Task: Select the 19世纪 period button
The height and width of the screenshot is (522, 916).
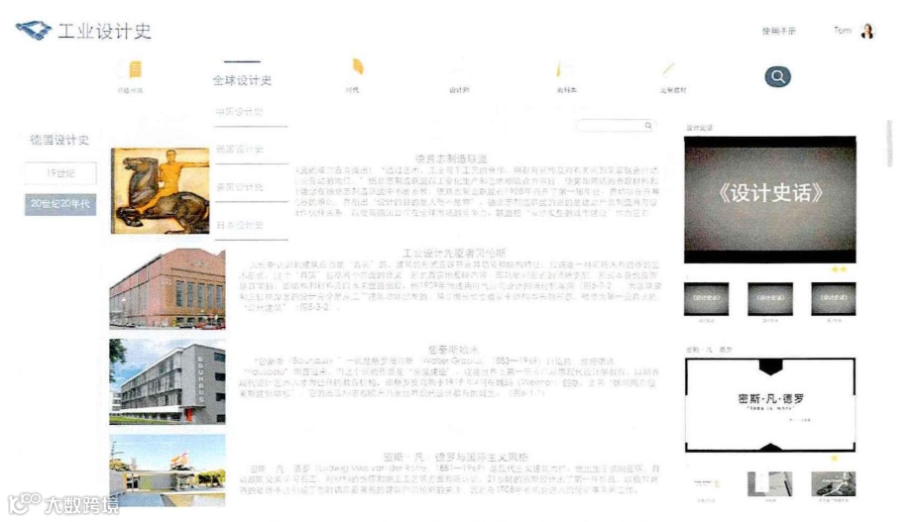Action: click(x=60, y=173)
